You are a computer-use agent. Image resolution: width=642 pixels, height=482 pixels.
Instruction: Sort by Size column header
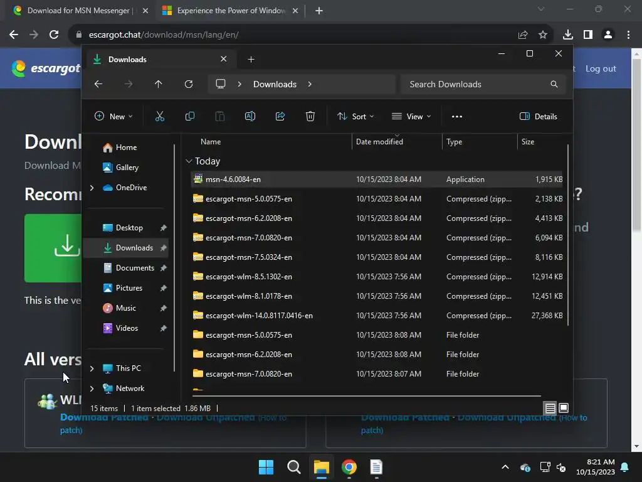[x=528, y=142]
